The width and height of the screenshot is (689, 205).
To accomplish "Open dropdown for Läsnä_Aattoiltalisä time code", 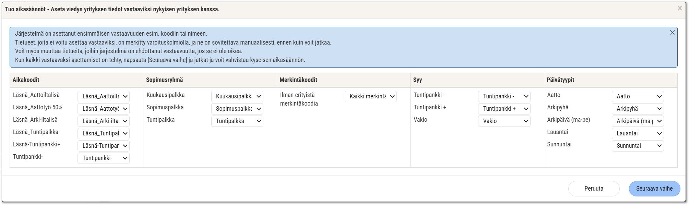I will click(x=104, y=96).
